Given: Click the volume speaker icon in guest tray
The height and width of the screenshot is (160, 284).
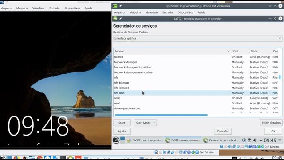Looking at the screenshot, I should coord(255,140).
